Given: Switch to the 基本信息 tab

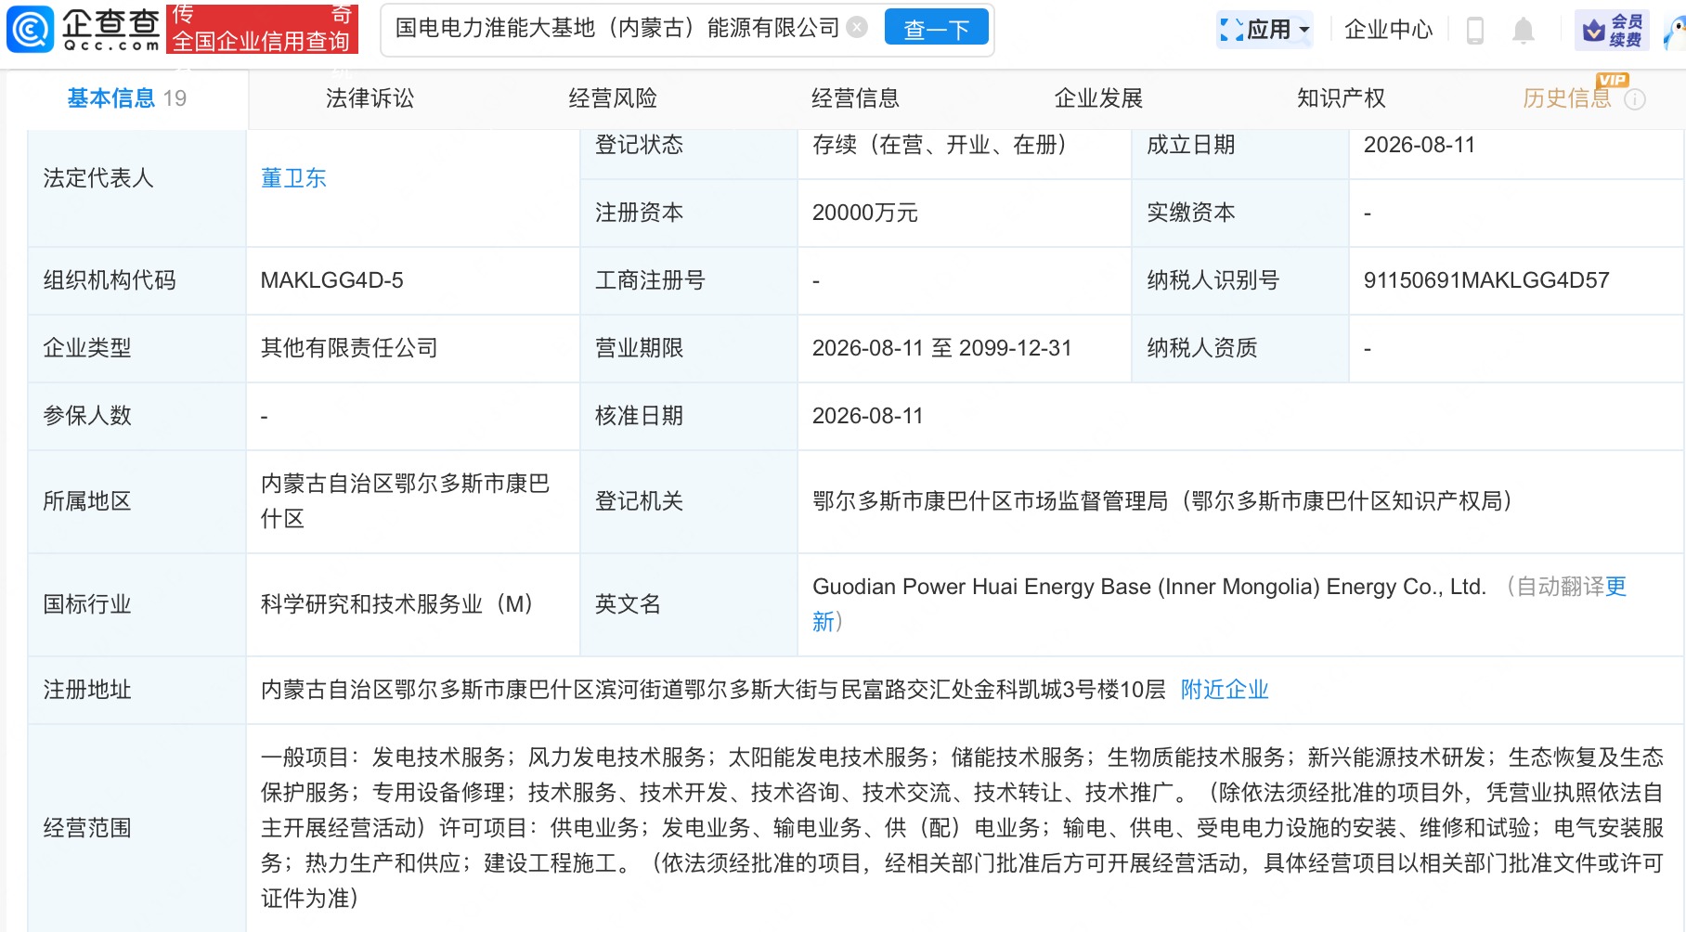Looking at the screenshot, I should [x=127, y=98].
